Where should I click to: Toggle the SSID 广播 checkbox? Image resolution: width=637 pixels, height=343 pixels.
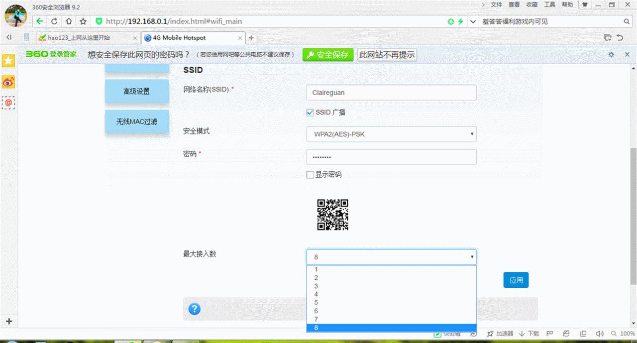[310, 112]
